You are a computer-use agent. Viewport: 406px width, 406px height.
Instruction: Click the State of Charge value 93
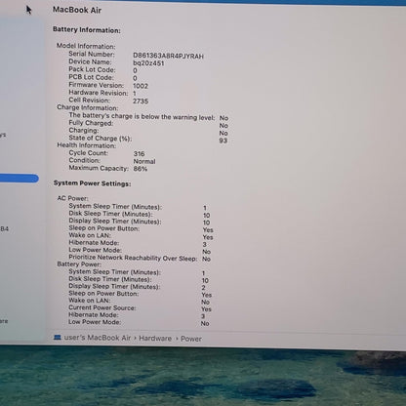223,141
